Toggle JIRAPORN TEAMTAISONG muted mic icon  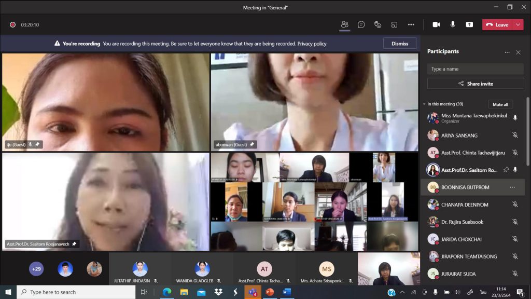[x=515, y=256]
